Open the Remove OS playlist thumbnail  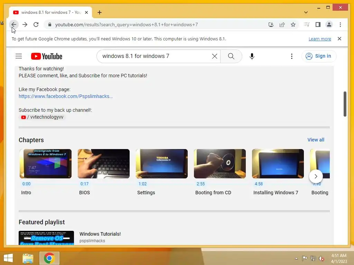coord(46,238)
